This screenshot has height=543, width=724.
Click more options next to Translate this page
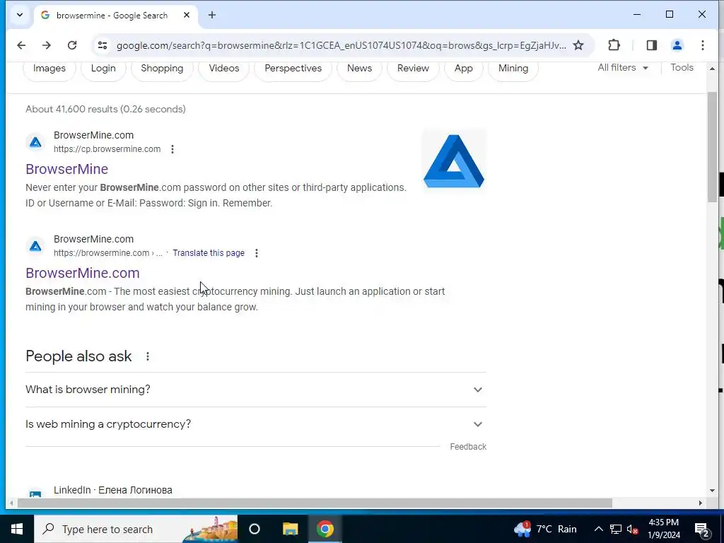(x=256, y=253)
